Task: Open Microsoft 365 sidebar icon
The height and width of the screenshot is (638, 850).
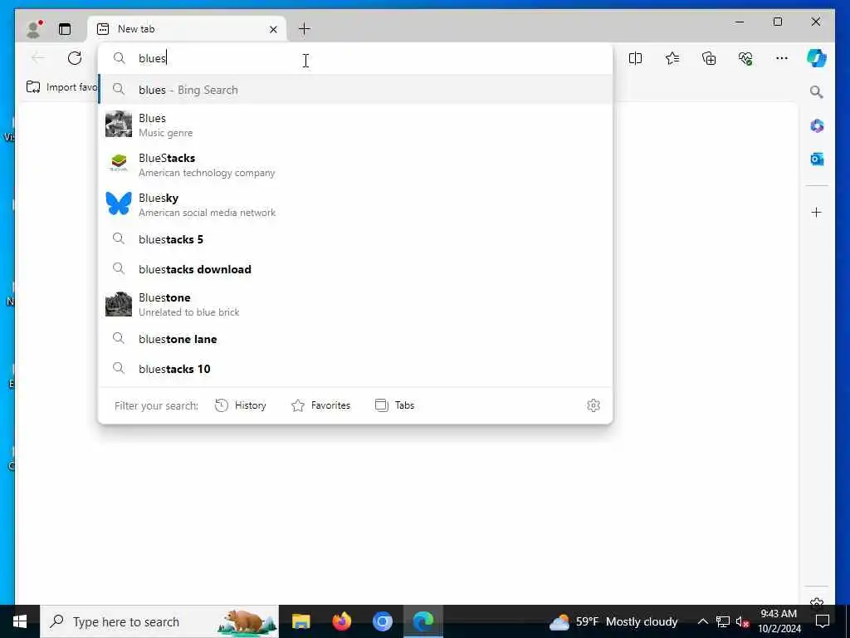Action: tap(817, 126)
